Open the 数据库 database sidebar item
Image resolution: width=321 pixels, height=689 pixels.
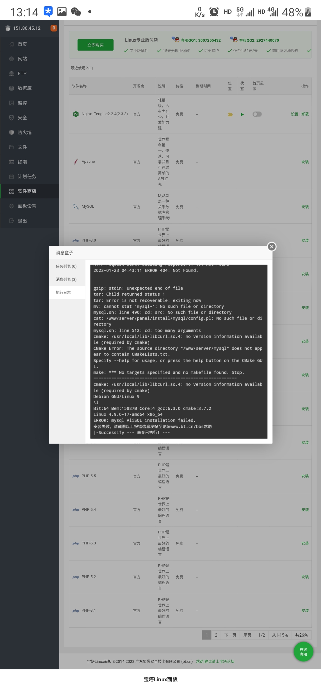click(x=29, y=88)
